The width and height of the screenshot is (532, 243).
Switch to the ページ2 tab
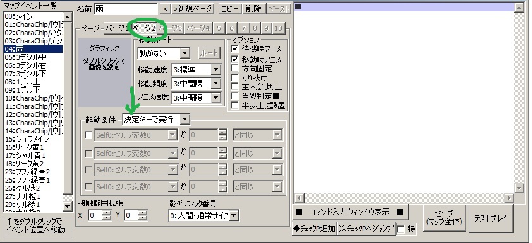144,28
